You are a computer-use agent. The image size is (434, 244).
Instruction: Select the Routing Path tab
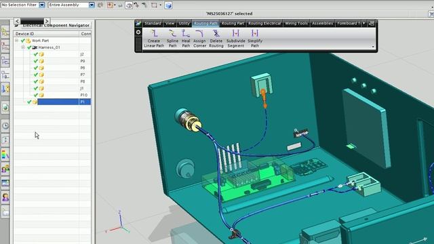click(205, 24)
